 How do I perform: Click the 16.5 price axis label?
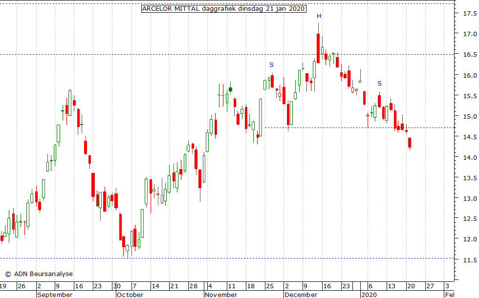[x=470, y=55]
